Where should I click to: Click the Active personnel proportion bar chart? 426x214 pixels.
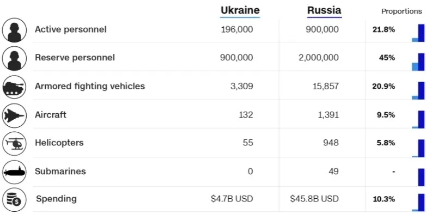click(x=418, y=33)
